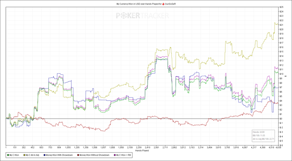Select the 'My C Won + RB' legend label
The width and height of the screenshot is (292, 161).
[x=123, y=155]
